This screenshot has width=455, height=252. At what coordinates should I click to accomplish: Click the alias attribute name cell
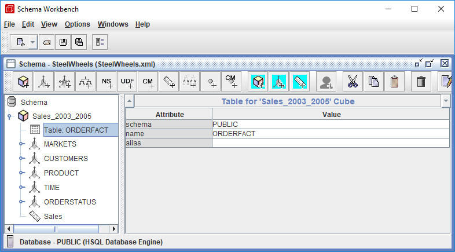[168, 143]
